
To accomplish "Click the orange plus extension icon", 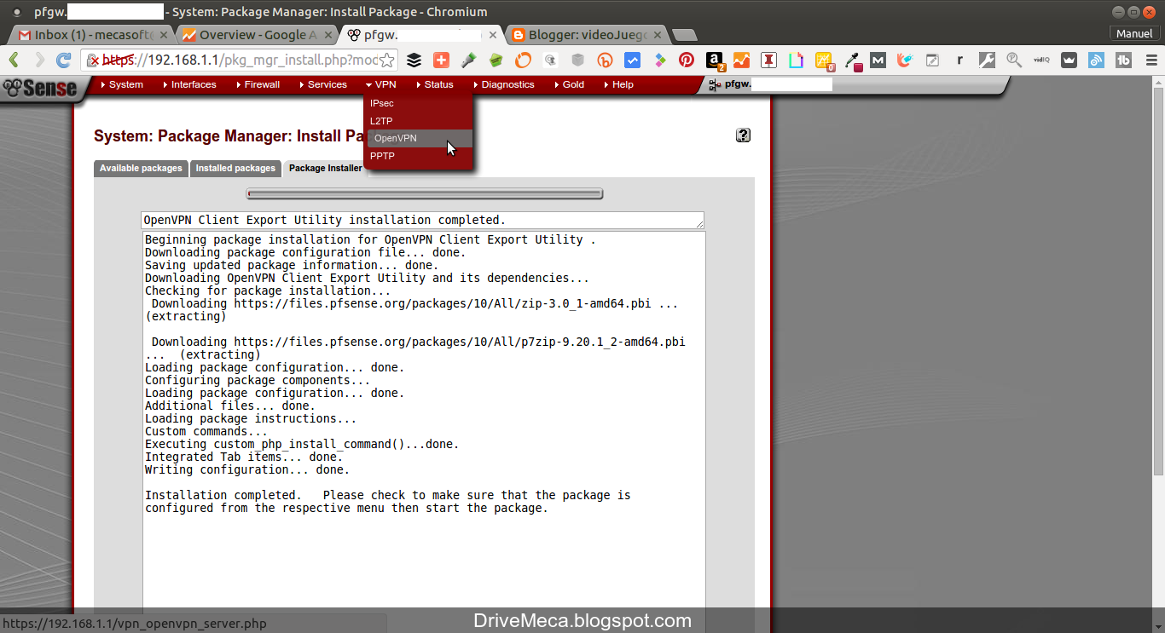I will (x=441, y=60).
